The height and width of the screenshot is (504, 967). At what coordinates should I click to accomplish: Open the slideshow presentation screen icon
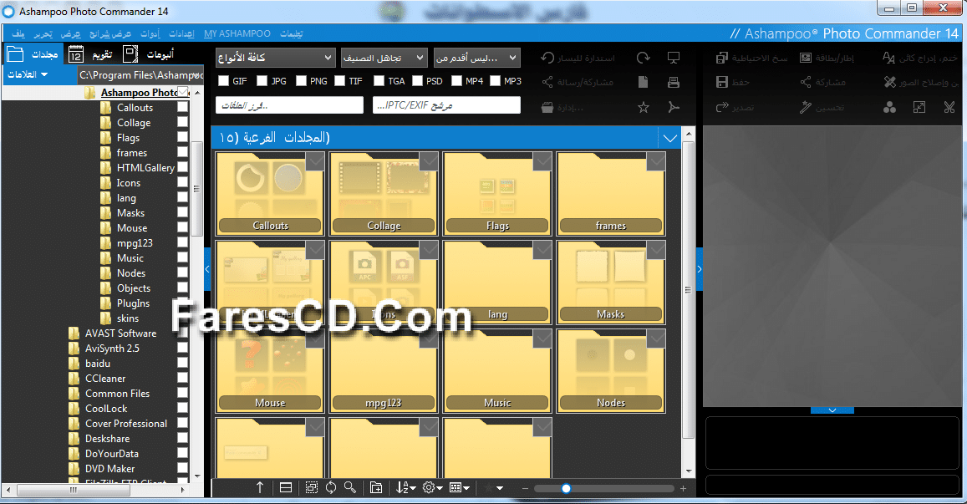[x=674, y=58]
